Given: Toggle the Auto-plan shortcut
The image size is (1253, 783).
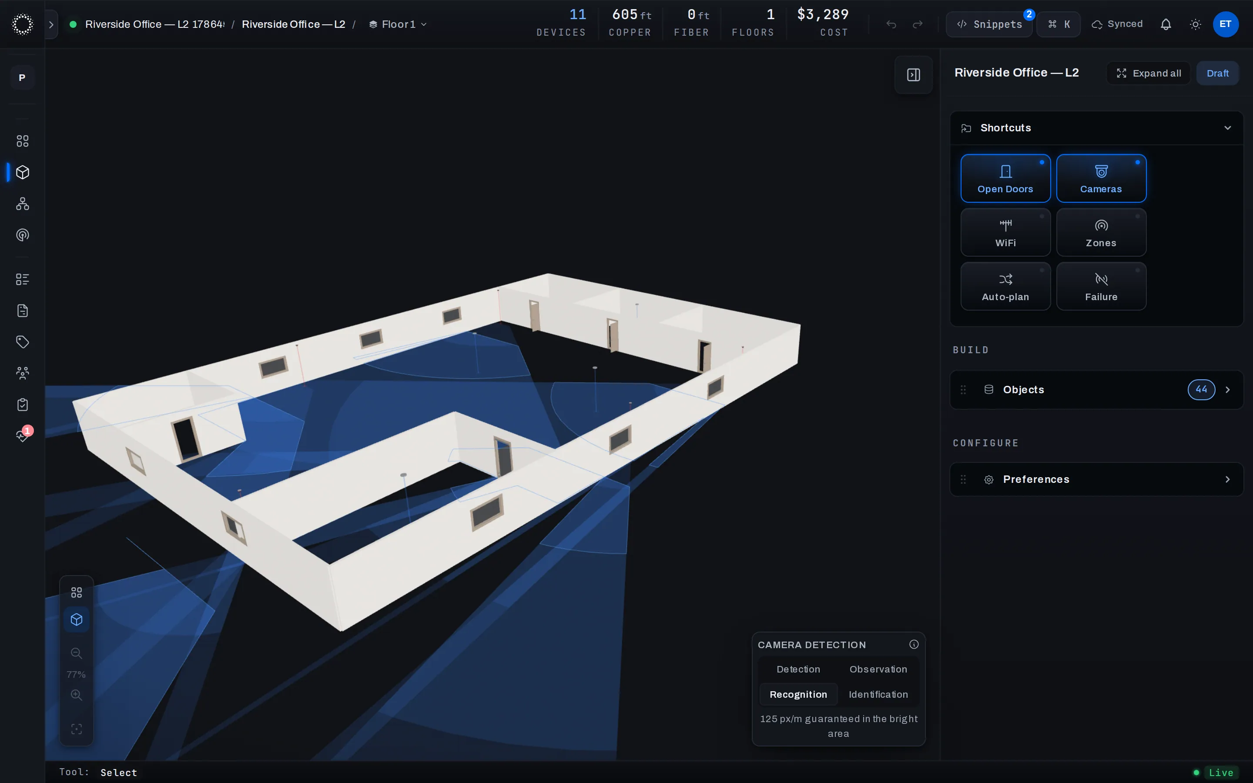Looking at the screenshot, I should pos(1005,286).
